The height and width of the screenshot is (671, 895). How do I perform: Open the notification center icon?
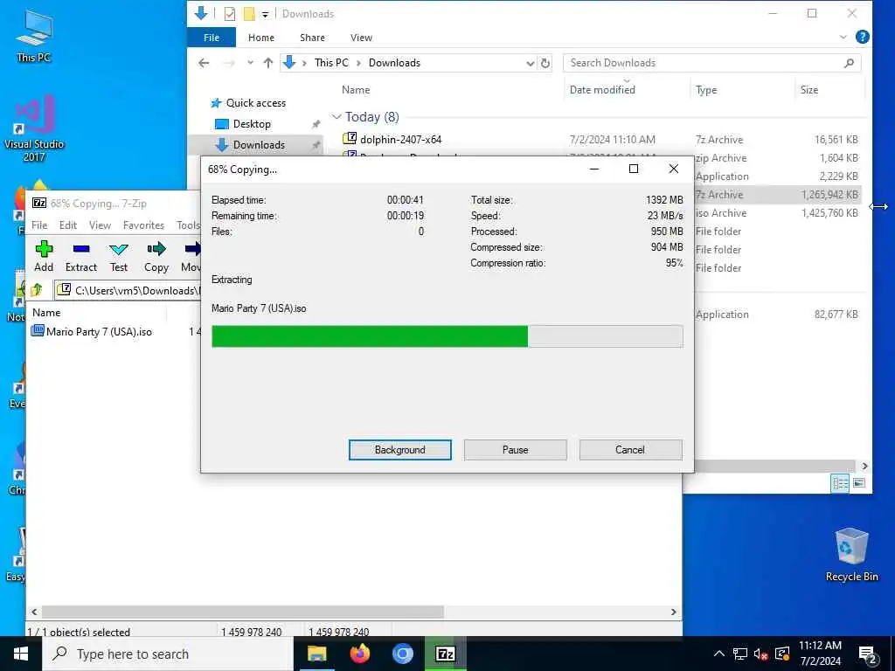(867, 654)
